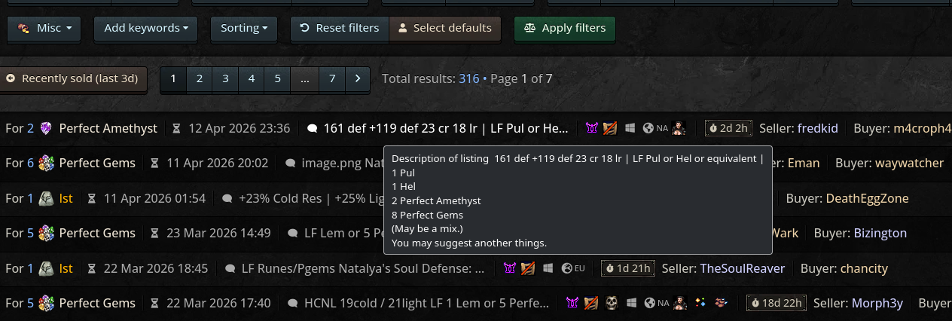Open seller TheSoulReaver's profile link

[742, 268]
